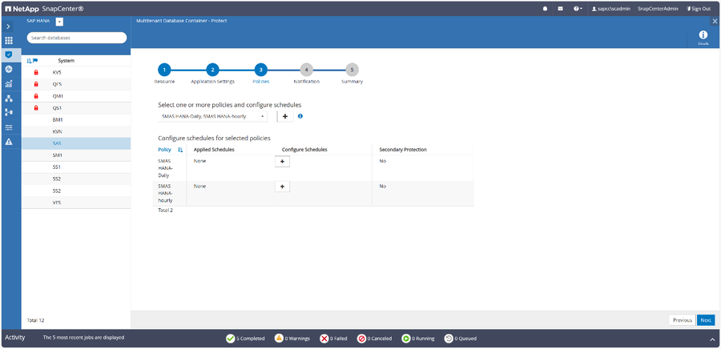Open the Dashboard grid icon
721x349 pixels.
pyautogui.click(x=9, y=40)
